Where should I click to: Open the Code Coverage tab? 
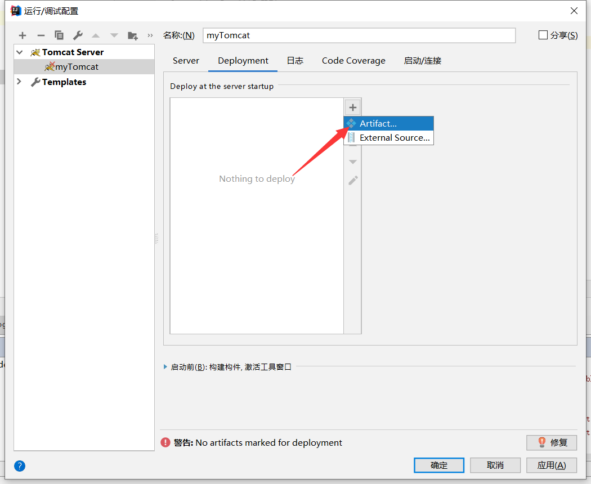pyautogui.click(x=353, y=61)
